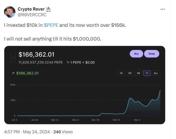This screenshot has height=139, width=176.
Task: Open the Crypto Rover display name
Action: click(31, 9)
